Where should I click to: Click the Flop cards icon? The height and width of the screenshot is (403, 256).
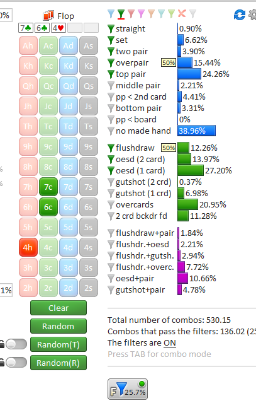tap(48, 16)
